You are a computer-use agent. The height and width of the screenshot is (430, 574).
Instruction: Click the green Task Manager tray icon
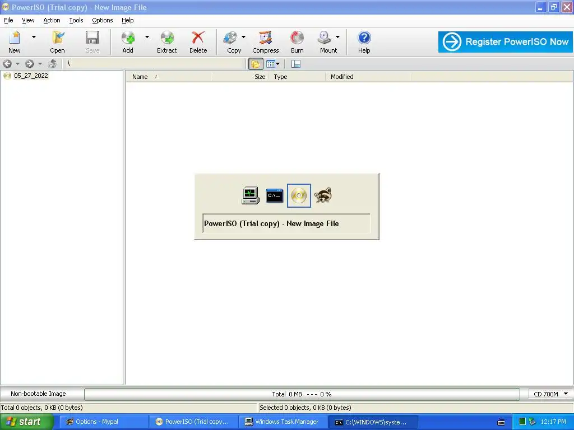coord(522,422)
